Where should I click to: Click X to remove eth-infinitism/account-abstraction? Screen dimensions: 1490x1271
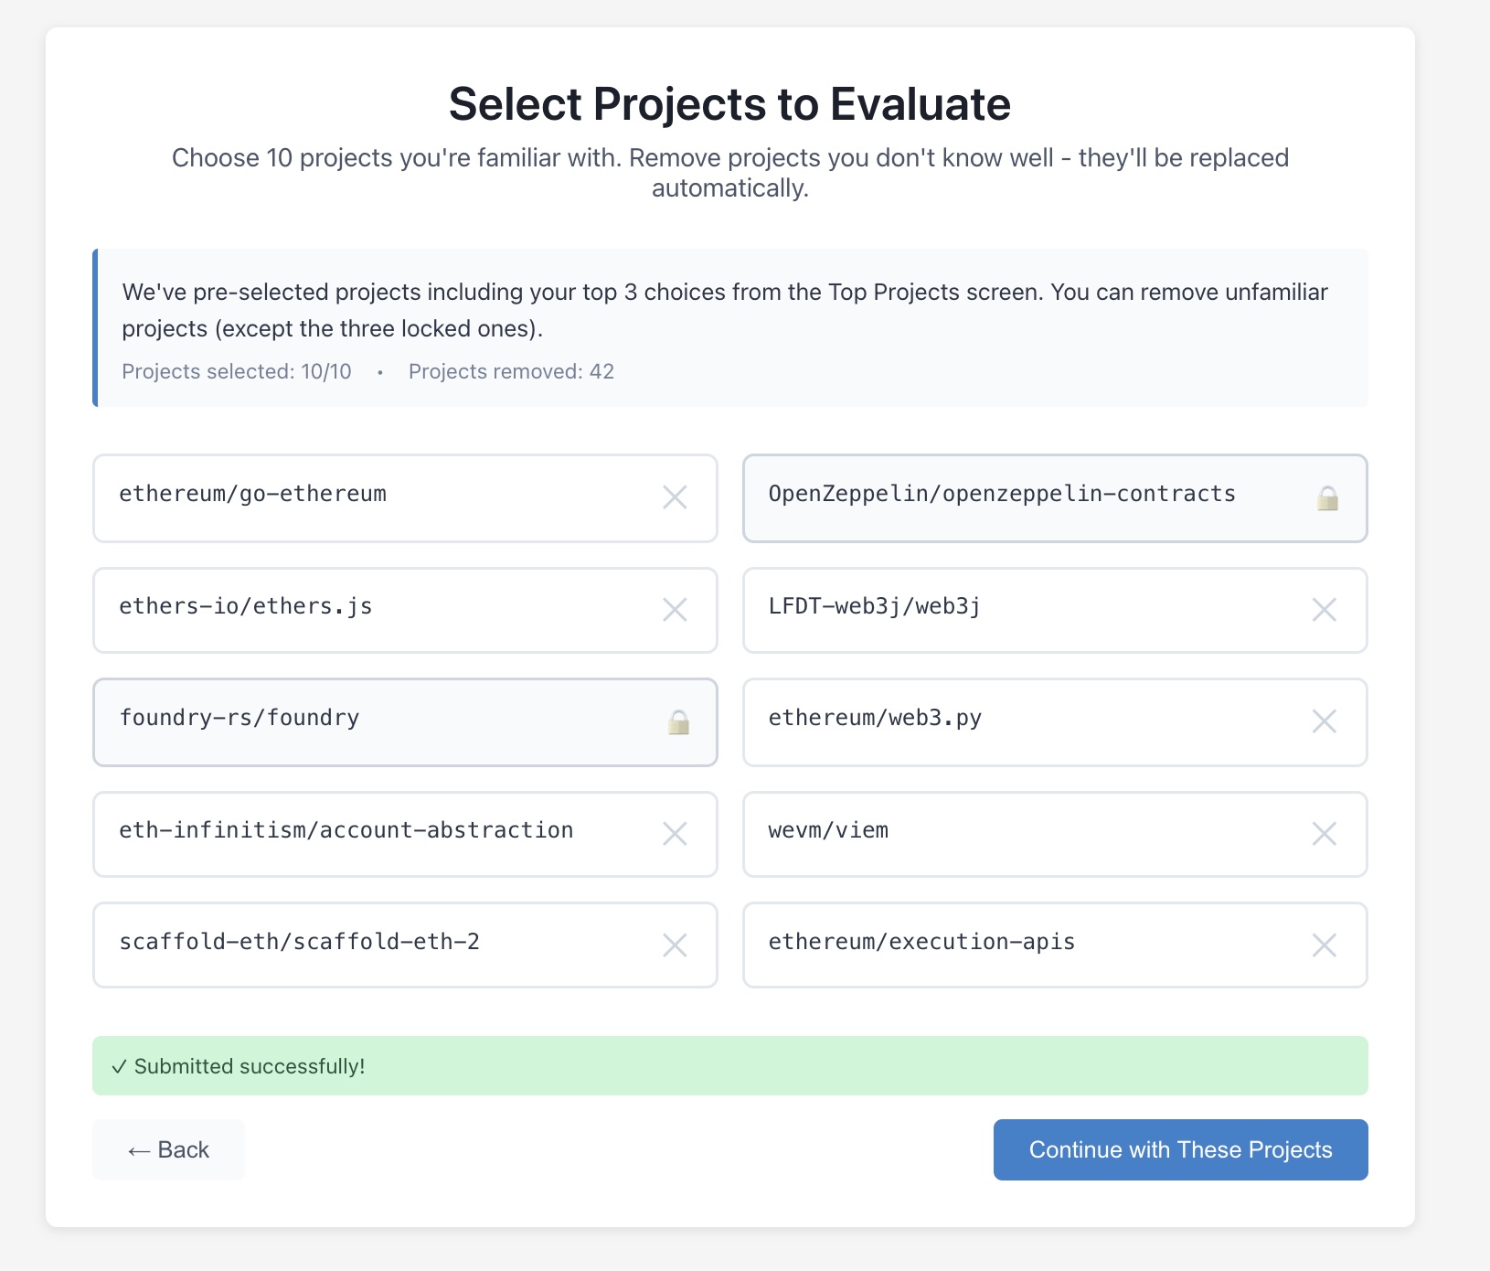[x=675, y=833]
